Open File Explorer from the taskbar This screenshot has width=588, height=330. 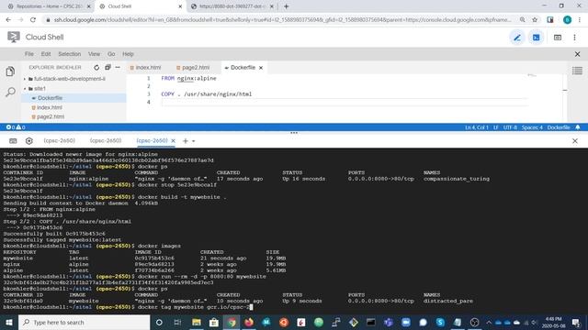point(196,322)
